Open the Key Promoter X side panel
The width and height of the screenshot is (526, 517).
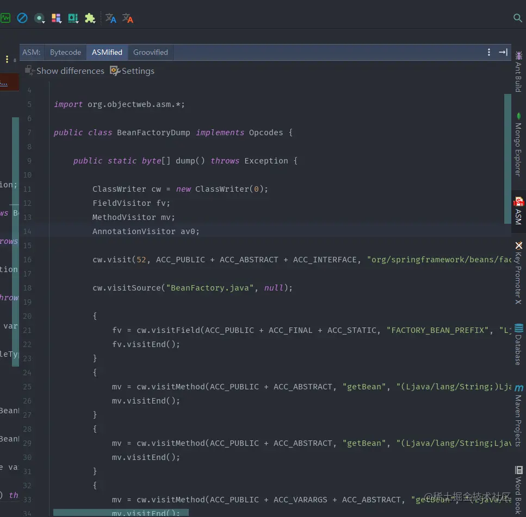[518, 273]
